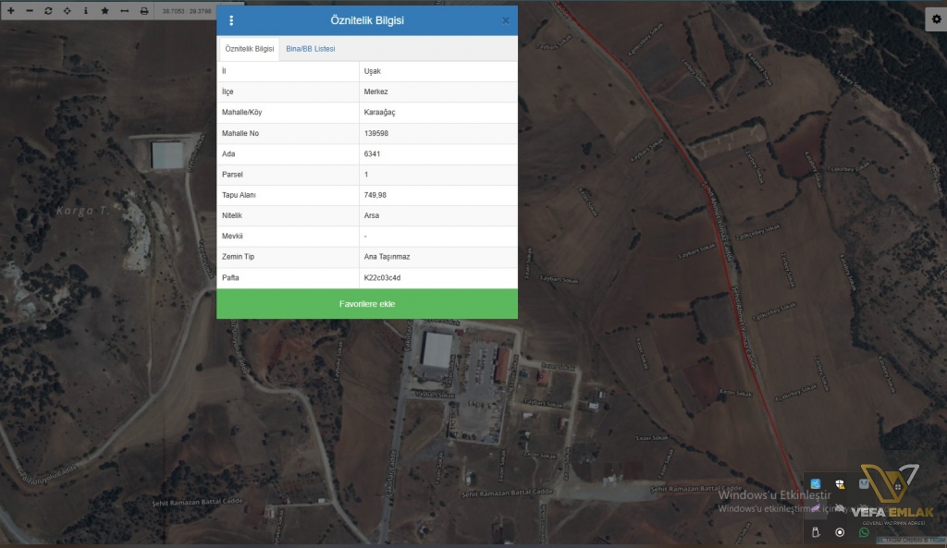Click the safely remove USB tray icon
Image resolution: width=947 pixels, height=548 pixels.
816,531
